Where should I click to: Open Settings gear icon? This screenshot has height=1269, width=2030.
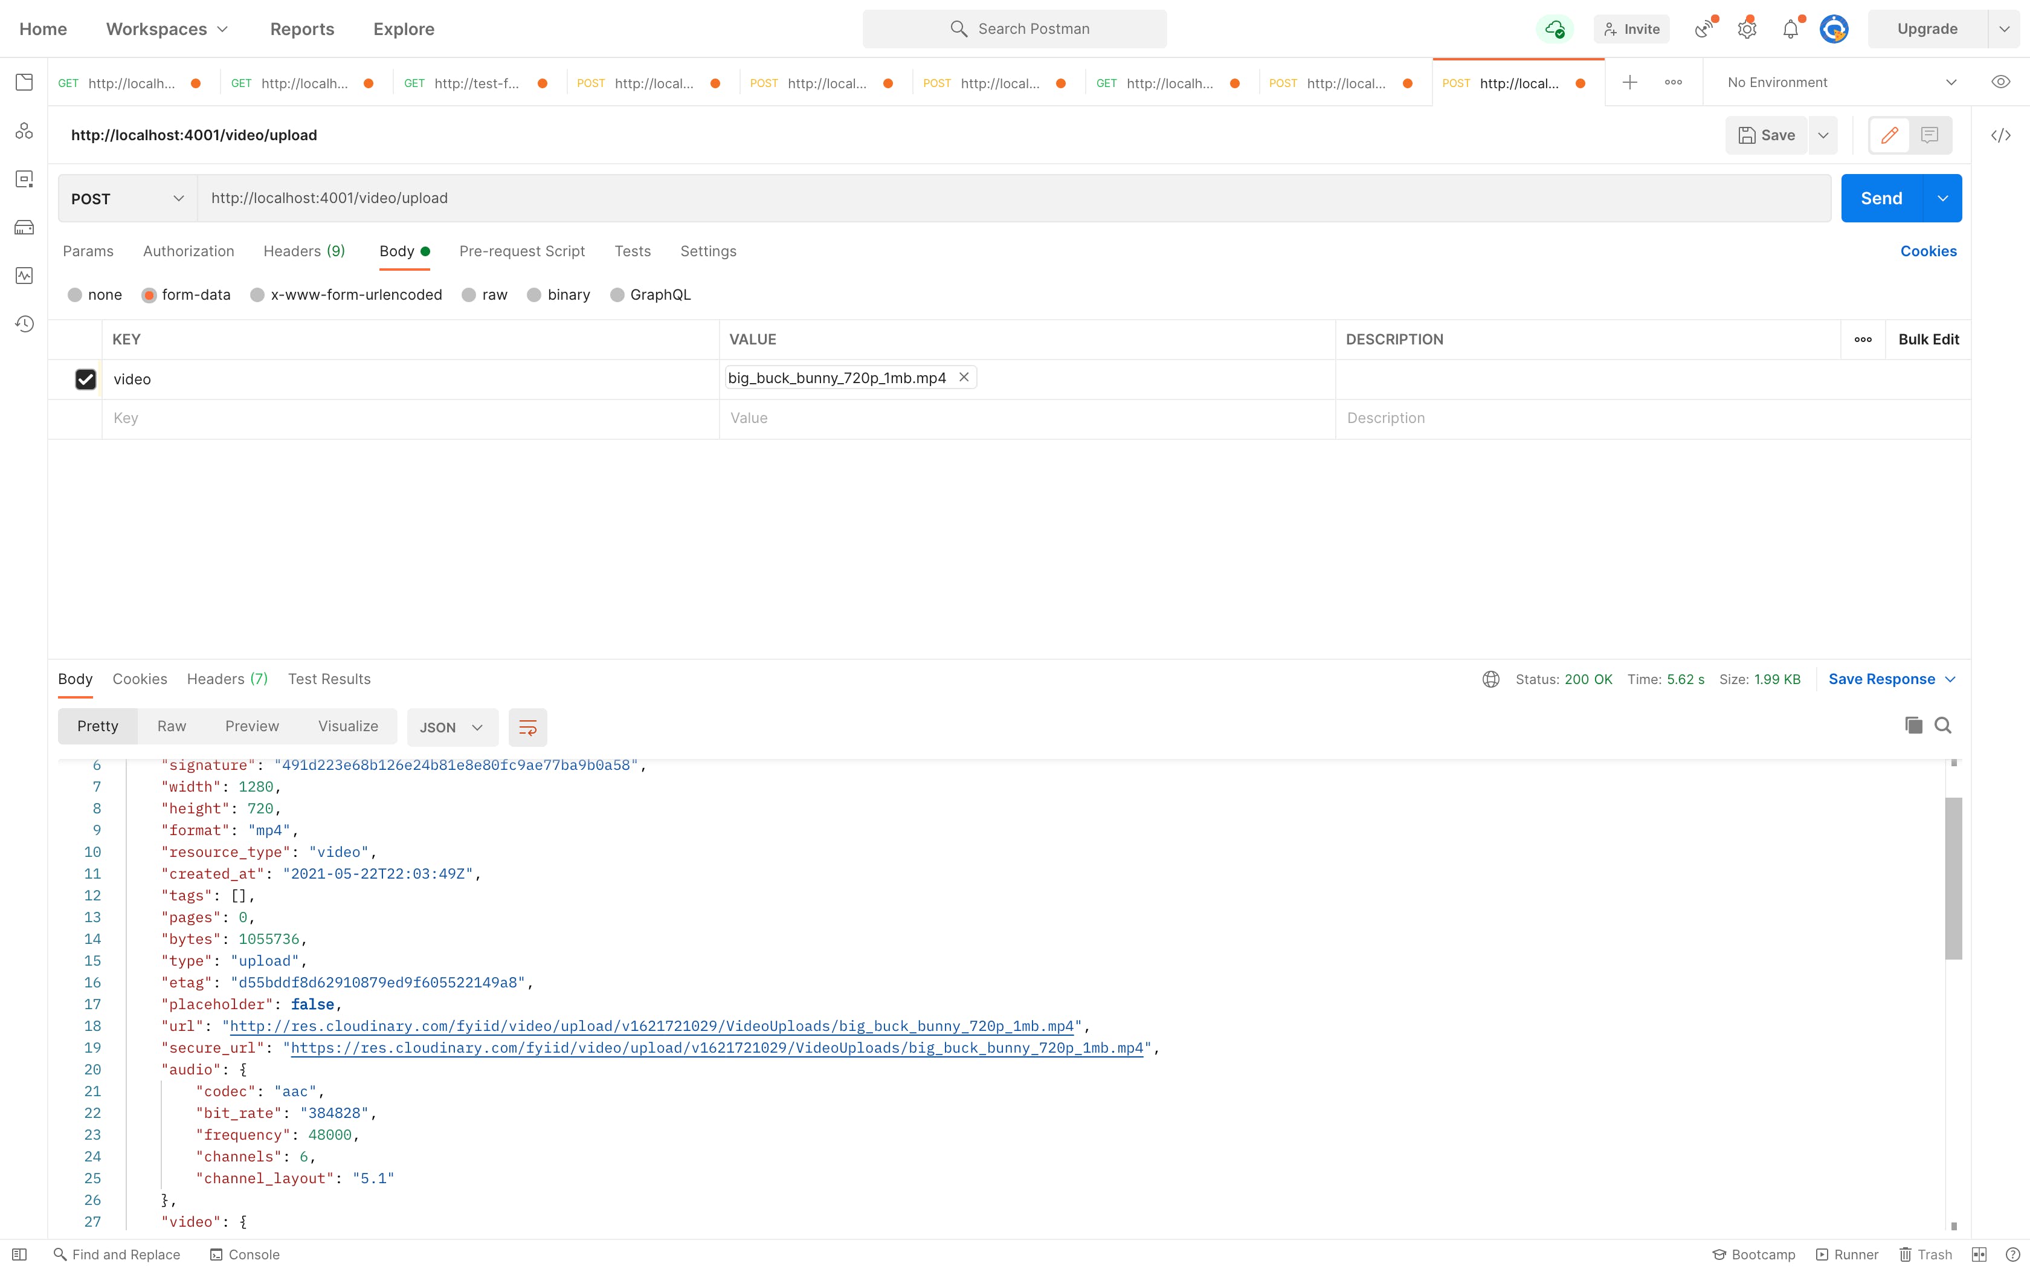coord(1747,30)
